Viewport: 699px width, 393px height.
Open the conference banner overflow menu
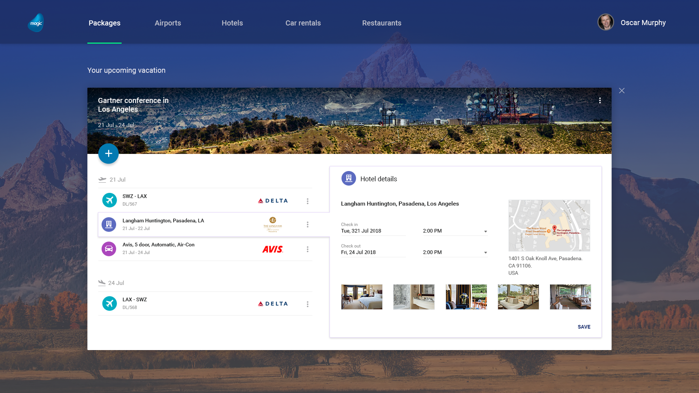600,100
